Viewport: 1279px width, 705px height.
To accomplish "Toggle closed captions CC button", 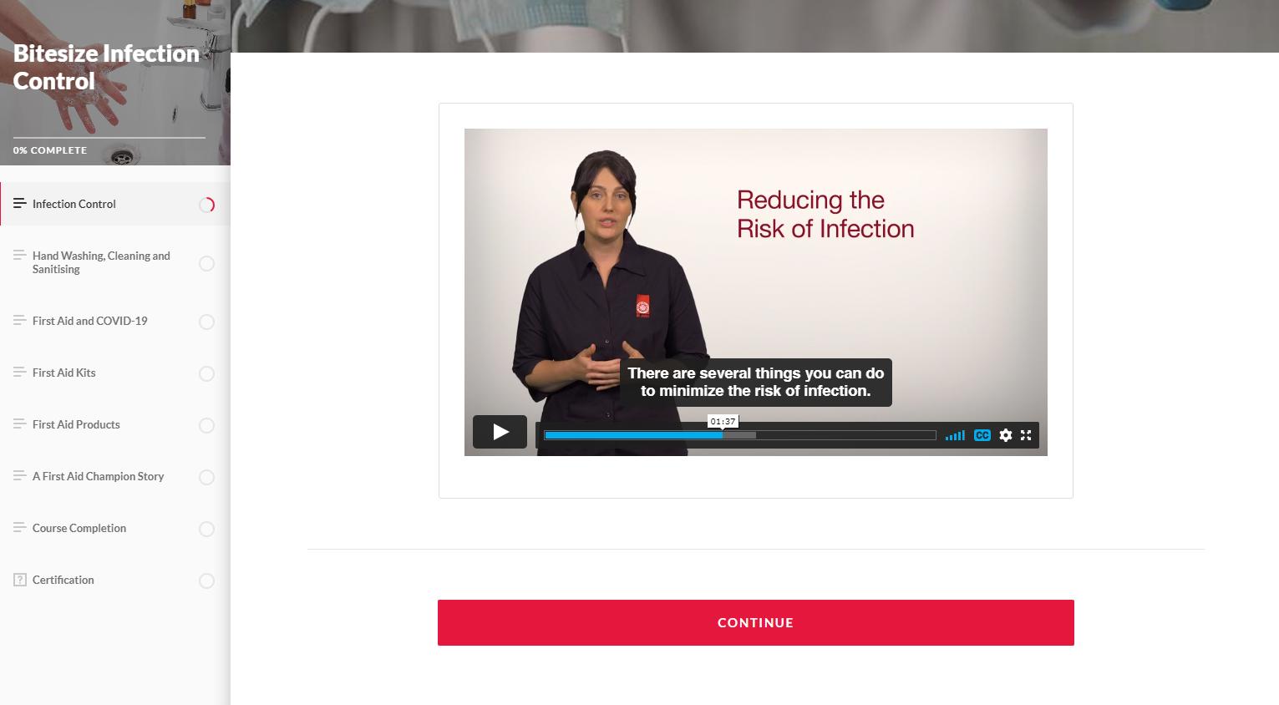I will [982, 435].
